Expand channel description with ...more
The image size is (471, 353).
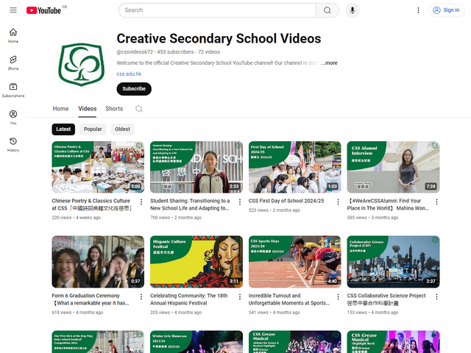click(x=329, y=63)
